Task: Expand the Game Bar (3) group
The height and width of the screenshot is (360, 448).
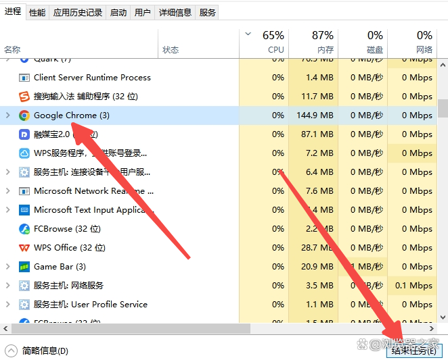Action: (x=8, y=267)
